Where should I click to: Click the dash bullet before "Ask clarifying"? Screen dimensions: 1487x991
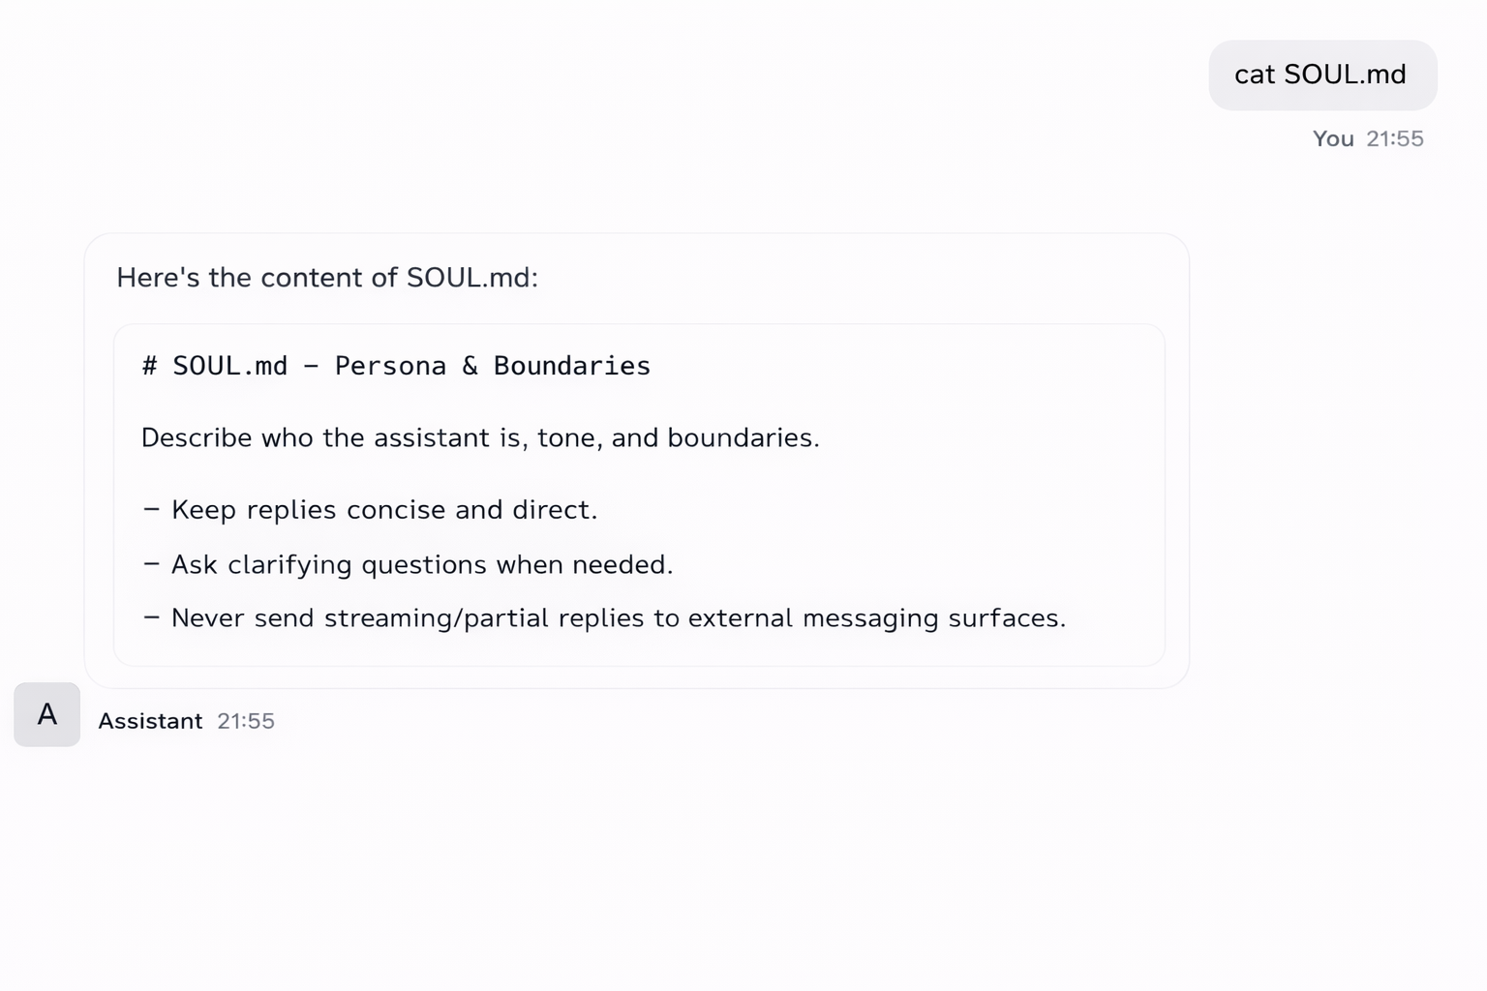tap(151, 564)
